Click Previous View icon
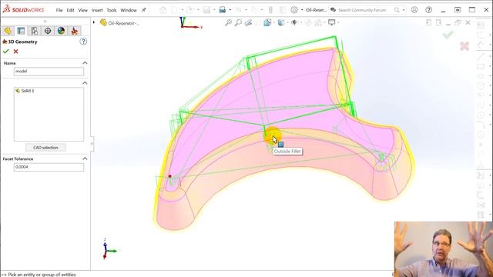The width and height of the screenshot is (493, 277). [x=248, y=22]
